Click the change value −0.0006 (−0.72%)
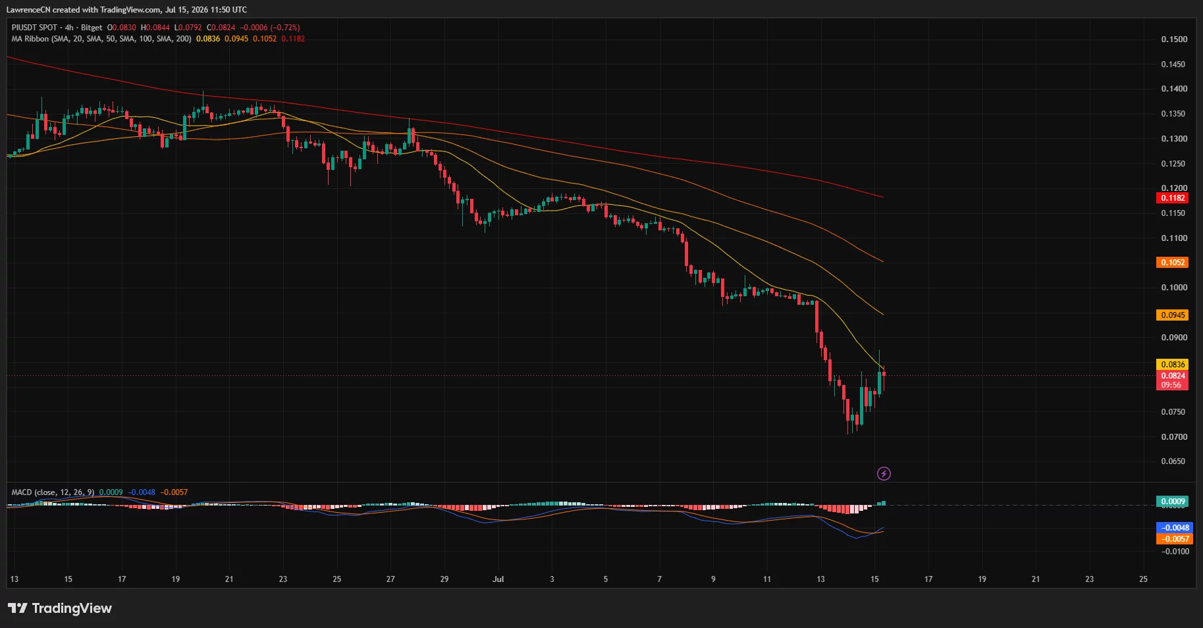The width and height of the screenshot is (1203, 628). [270, 28]
